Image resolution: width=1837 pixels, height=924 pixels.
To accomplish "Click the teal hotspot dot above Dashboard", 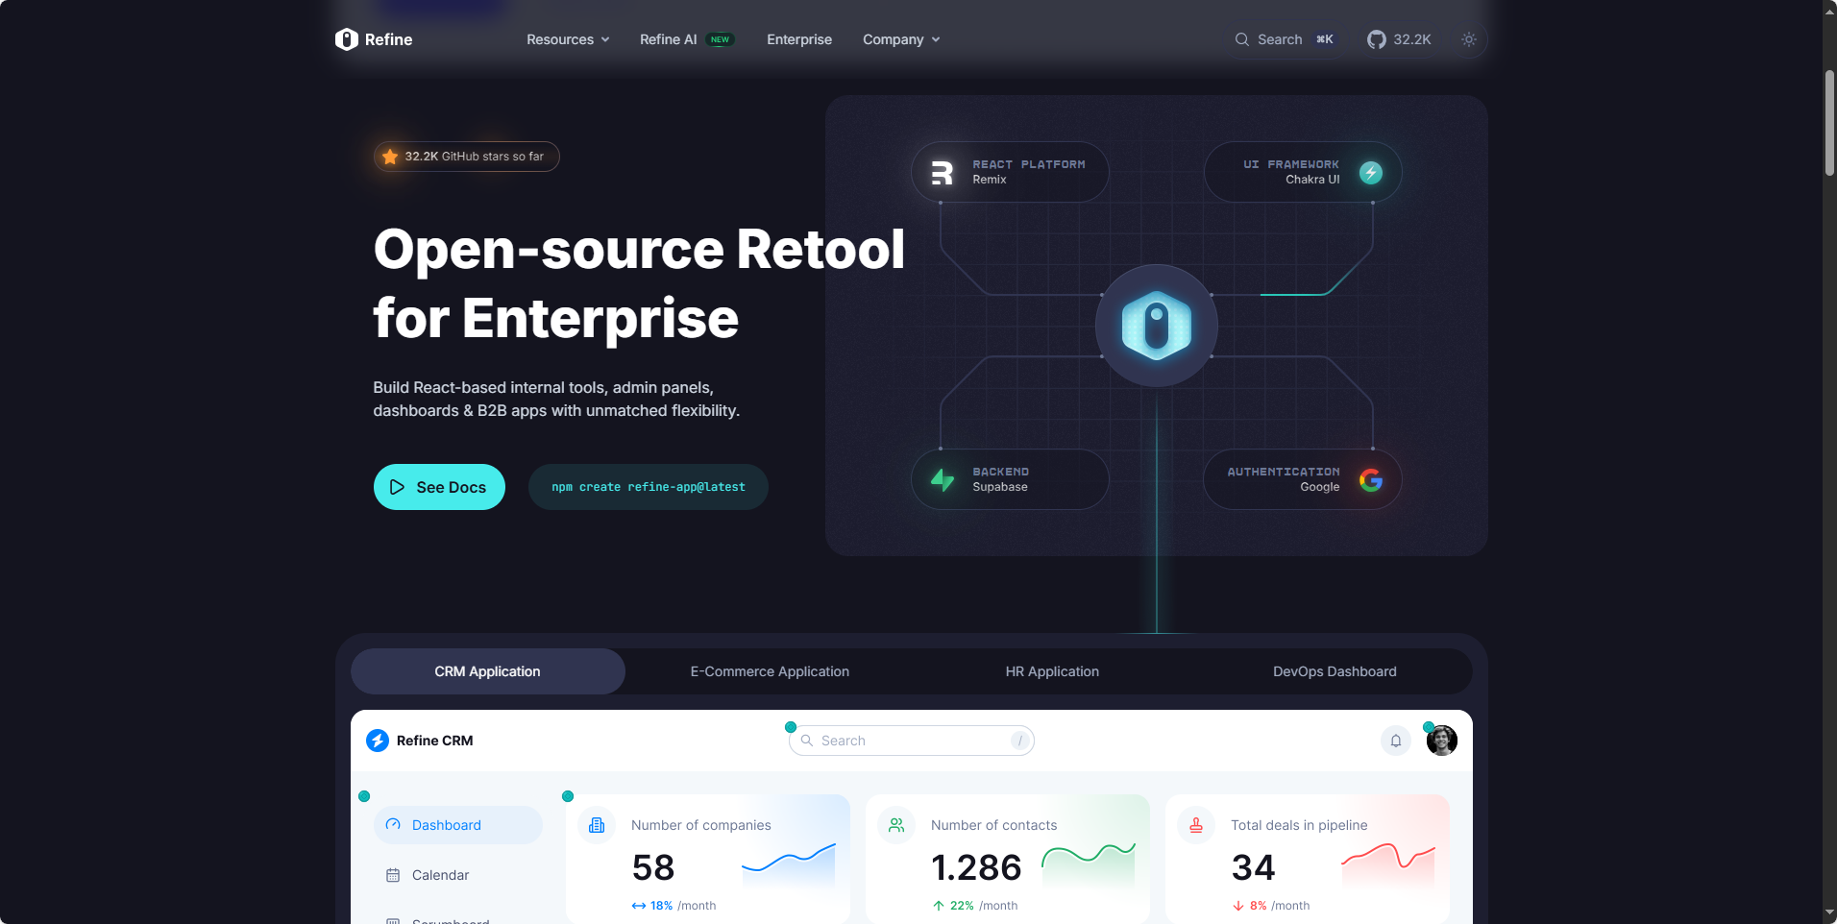I will point(364,796).
